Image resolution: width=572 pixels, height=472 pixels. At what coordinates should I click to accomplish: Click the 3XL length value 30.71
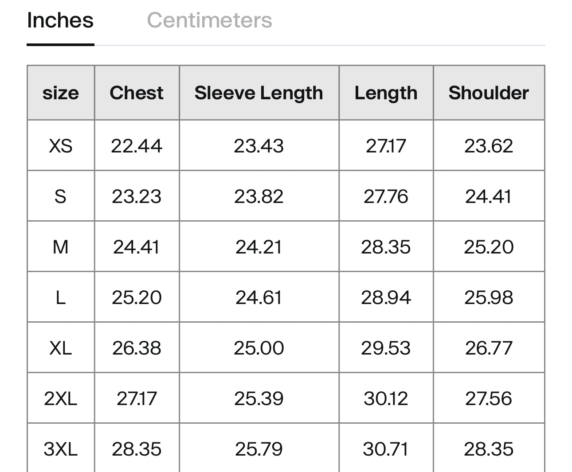pyautogui.click(x=386, y=449)
